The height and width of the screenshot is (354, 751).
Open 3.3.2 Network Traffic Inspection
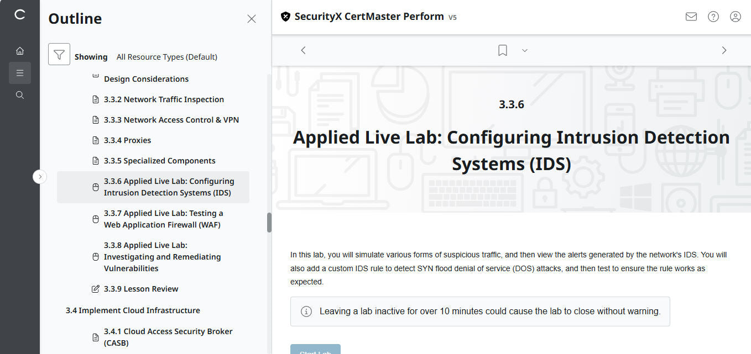tap(164, 99)
